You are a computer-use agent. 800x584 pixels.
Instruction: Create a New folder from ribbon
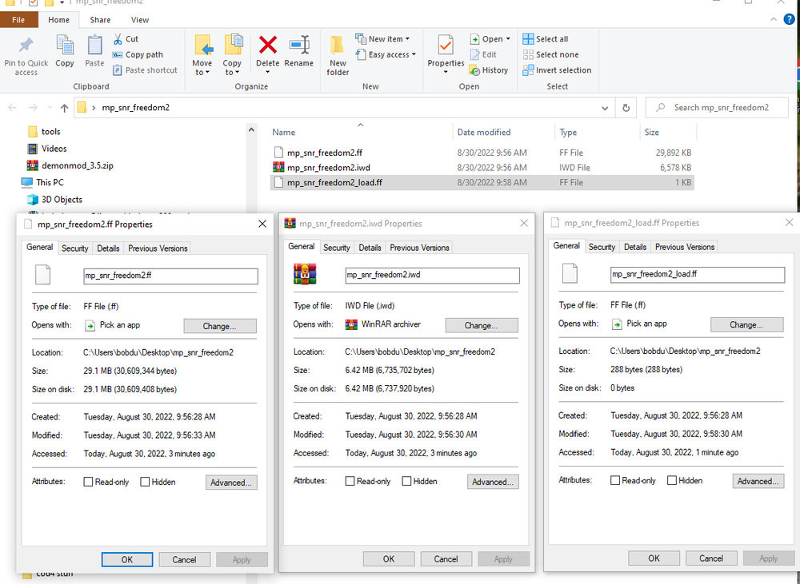[x=338, y=54]
